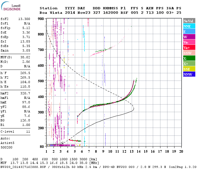
Task: Click the h`Es value 110.8
Action: click(x=25, y=87)
